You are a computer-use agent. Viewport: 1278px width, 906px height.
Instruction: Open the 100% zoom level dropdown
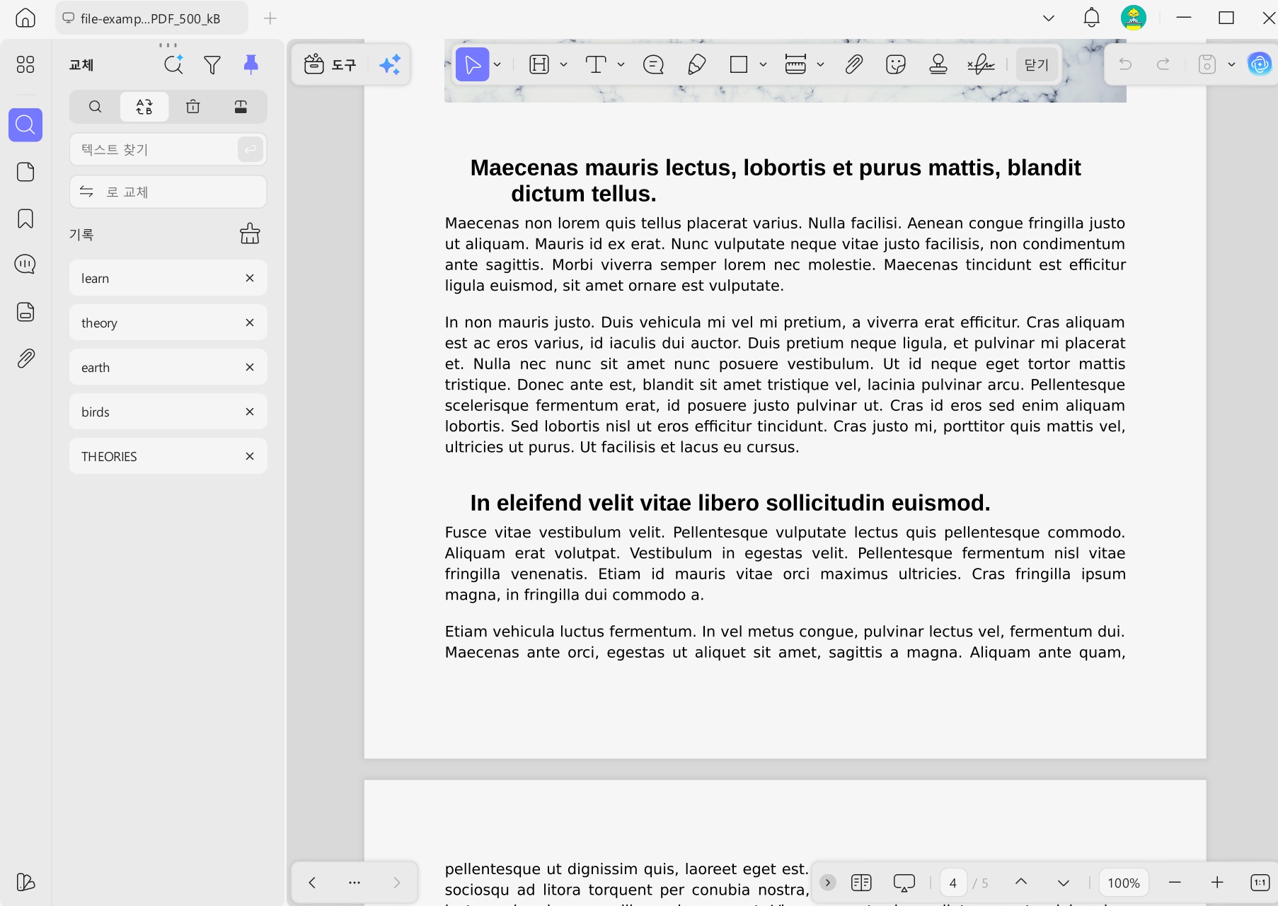tap(1124, 883)
